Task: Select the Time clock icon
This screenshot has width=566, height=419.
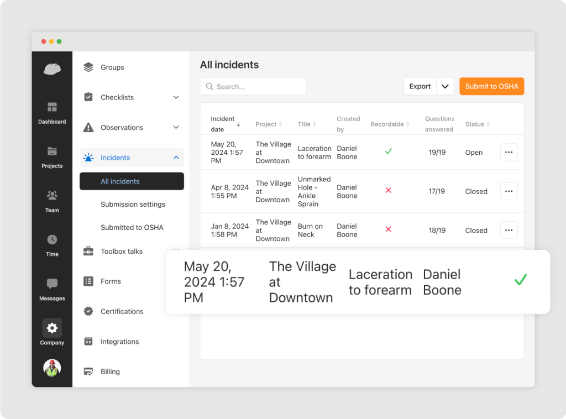Action: point(52,240)
